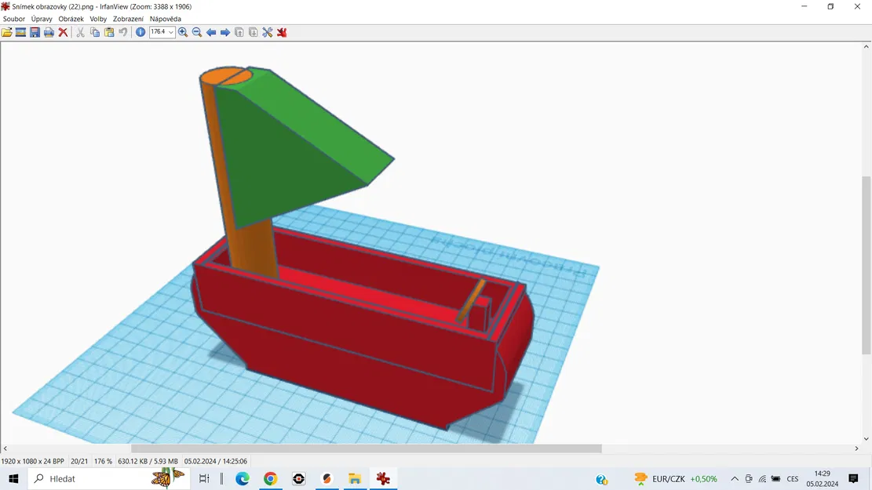
Task: Select the Save image icon
Action: [35, 32]
